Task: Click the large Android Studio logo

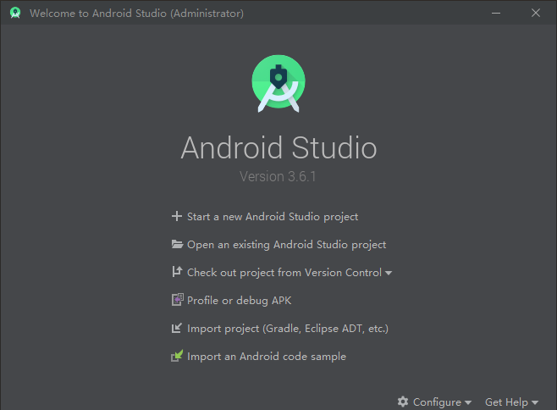Action: [278, 82]
